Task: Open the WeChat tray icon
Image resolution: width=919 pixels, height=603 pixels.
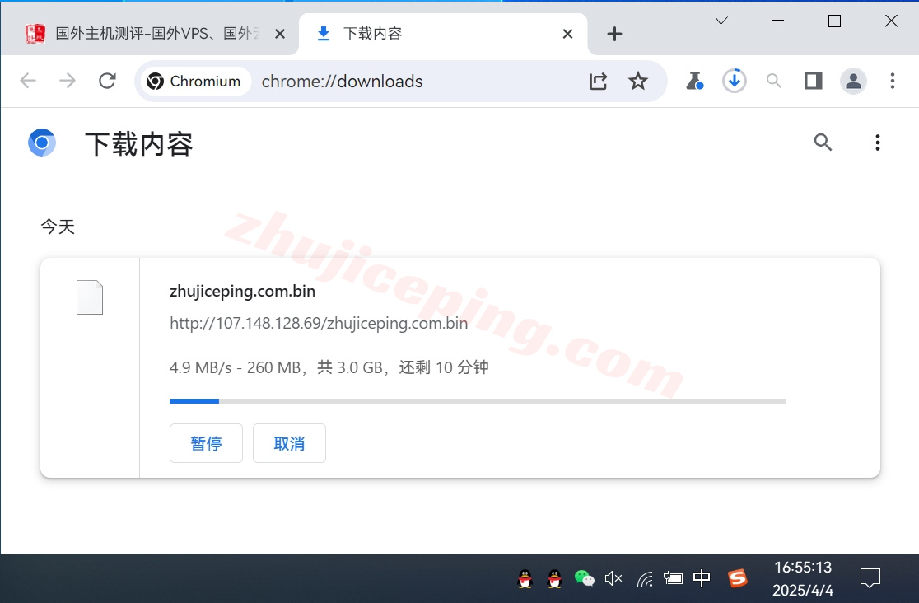Action: coord(584,579)
